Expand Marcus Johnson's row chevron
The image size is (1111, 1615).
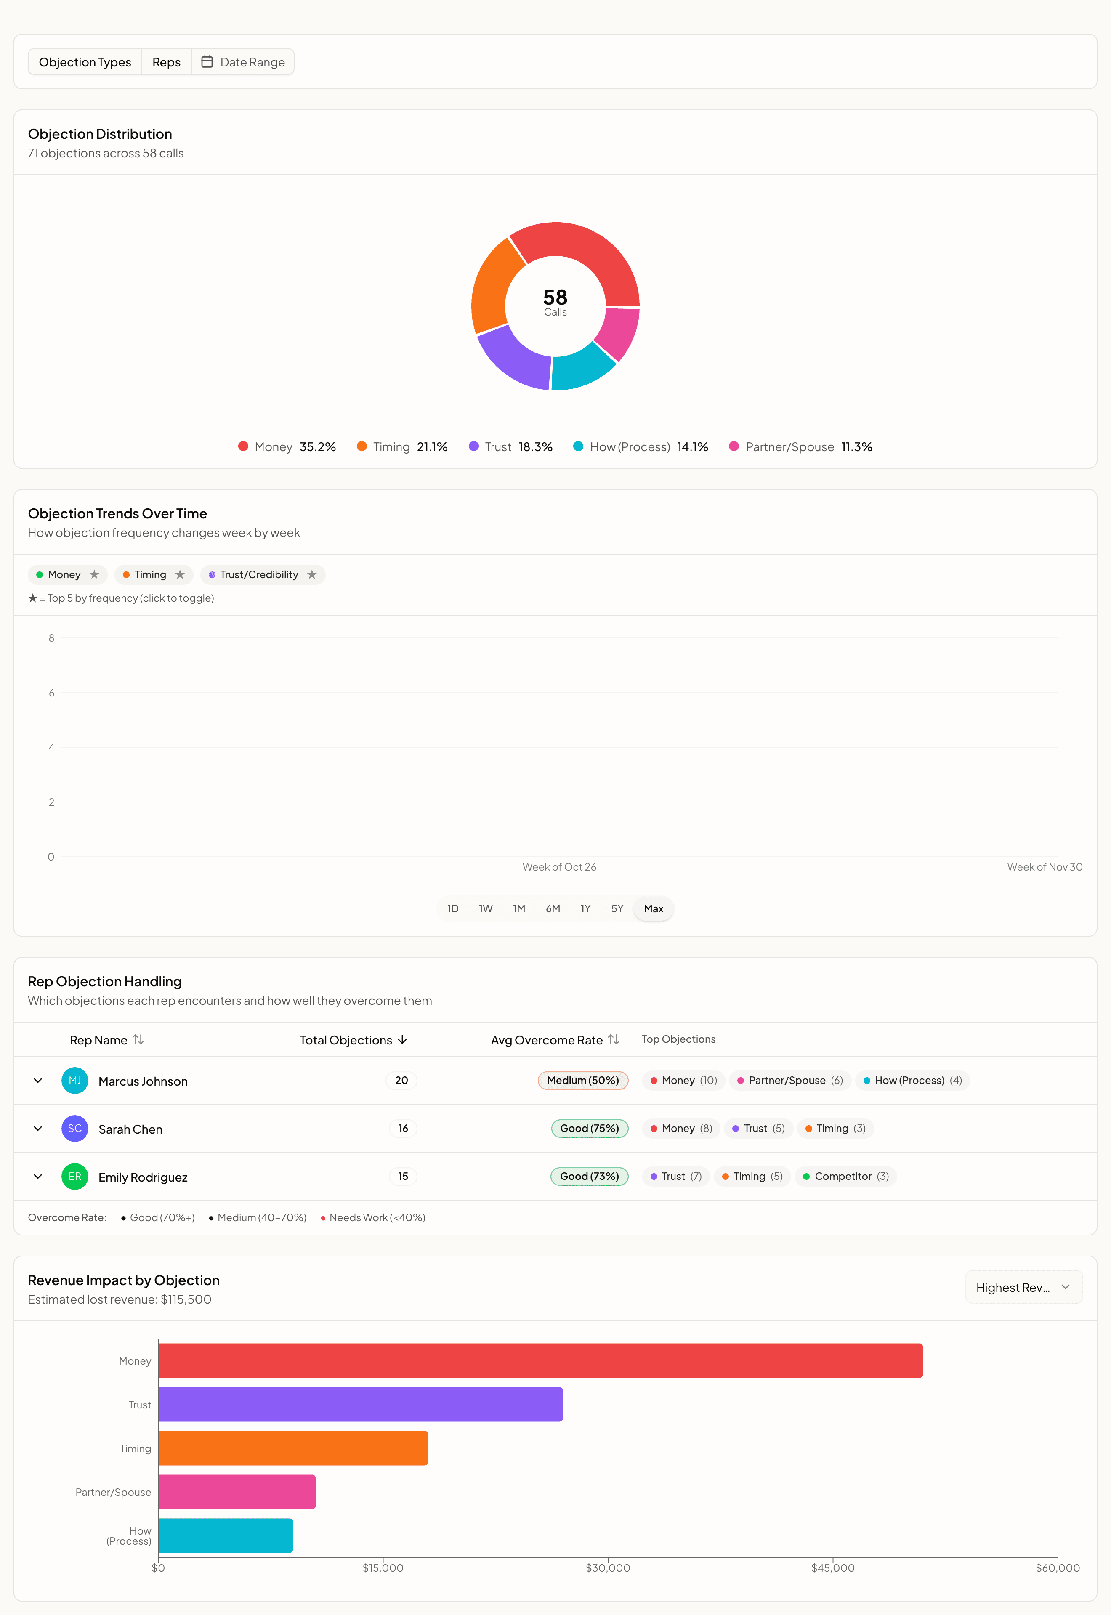pyautogui.click(x=37, y=1080)
